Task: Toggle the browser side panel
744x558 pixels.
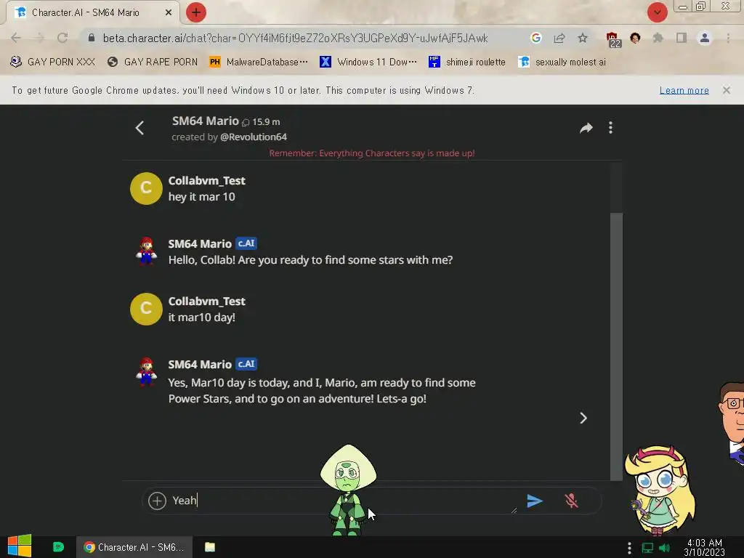Action: [x=682, y=38]
